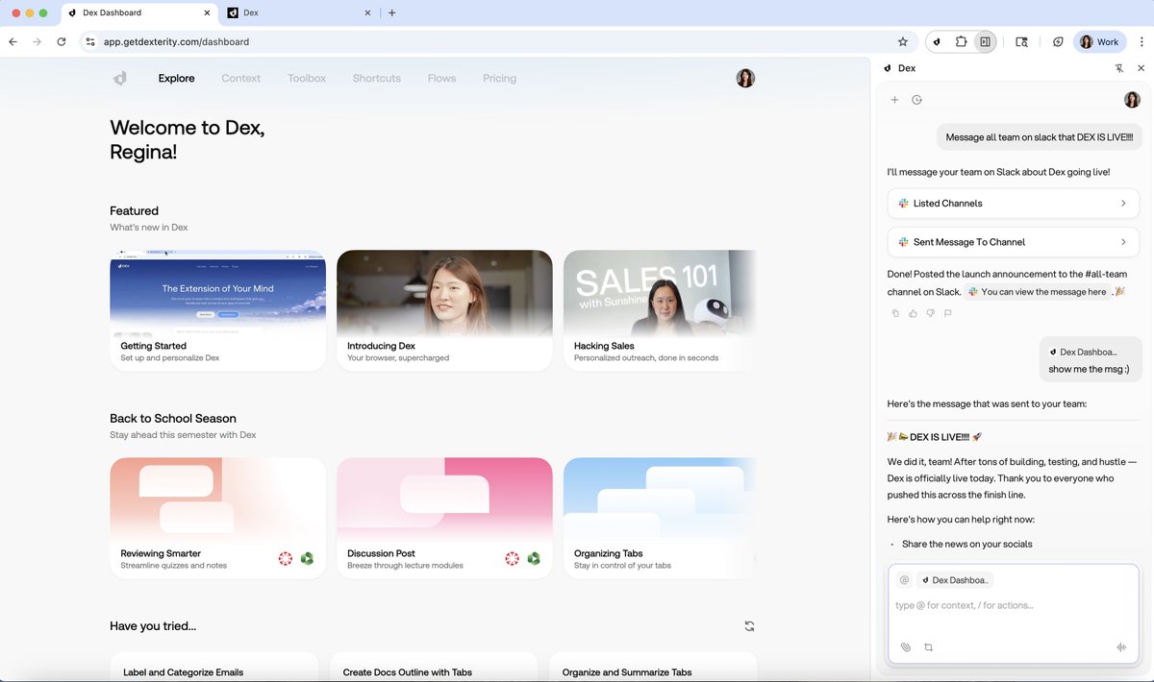The height and width of the screenshot is (682, 1154).
Task: Reload the page with the refresh icon
Action: pyautogui.click(x=62, y=42)
